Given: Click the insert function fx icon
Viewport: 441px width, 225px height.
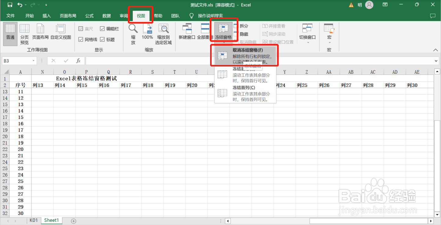Looking at the screenshot, I should pos(78,61).
